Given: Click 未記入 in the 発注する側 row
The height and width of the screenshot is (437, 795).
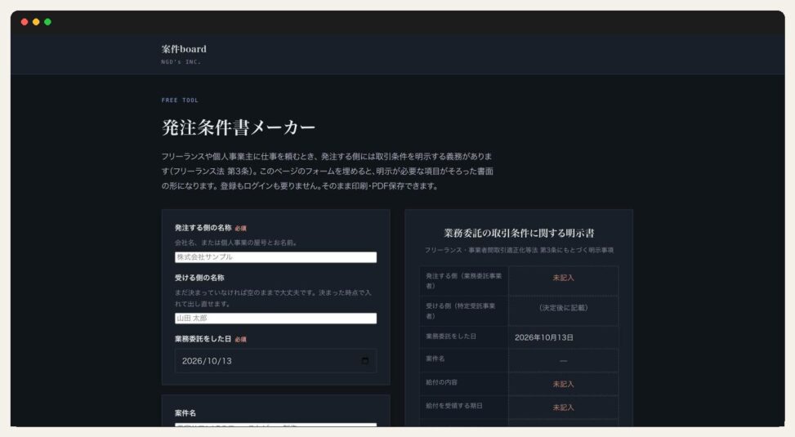Looking at the screenshot, I should [563, 278].
